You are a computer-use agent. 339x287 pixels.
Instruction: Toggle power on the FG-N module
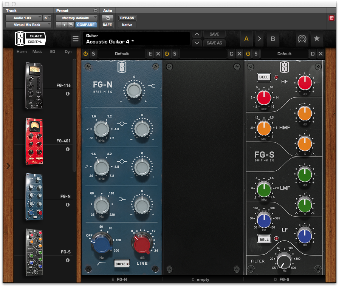coord(85,54)
